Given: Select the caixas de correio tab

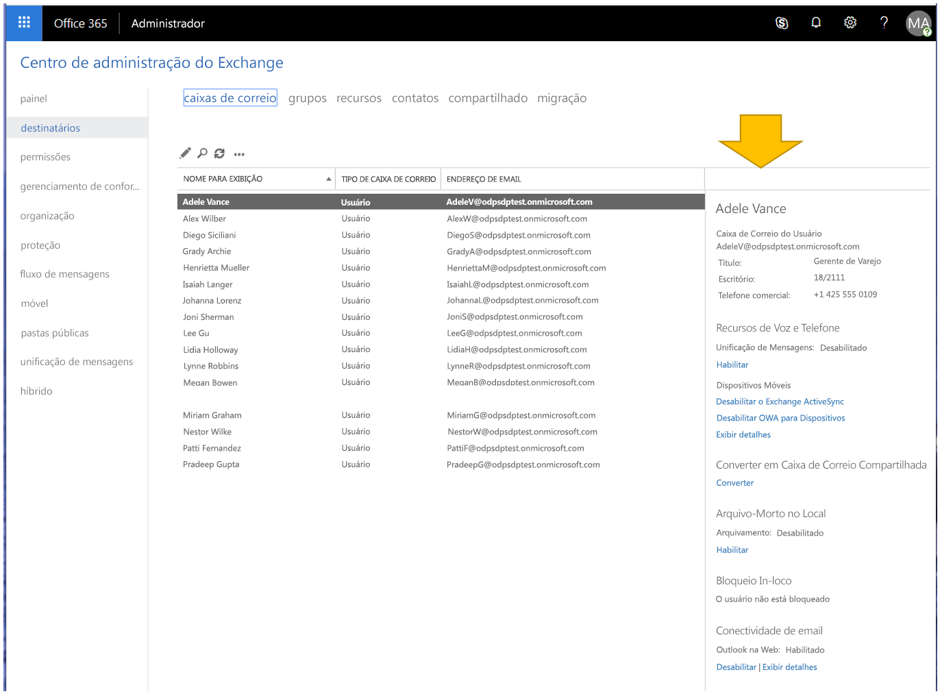Looking at the screenshot, I should click(x=230, y=98).
